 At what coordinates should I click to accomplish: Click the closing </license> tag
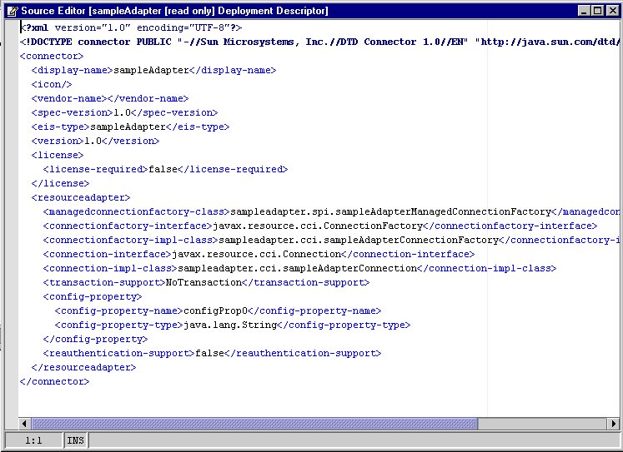pyautogui.click(x=60, y=184)
